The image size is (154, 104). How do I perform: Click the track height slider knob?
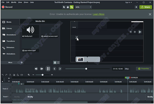[x=3, y=81]
